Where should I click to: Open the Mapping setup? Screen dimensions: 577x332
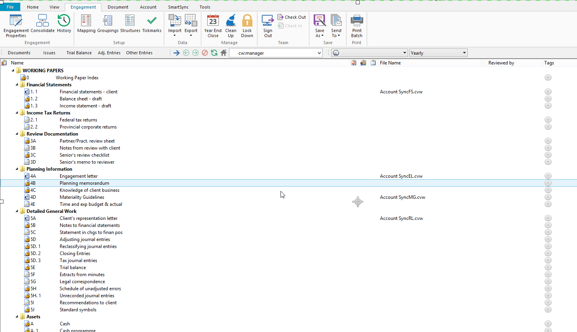[x=86, y=24]
